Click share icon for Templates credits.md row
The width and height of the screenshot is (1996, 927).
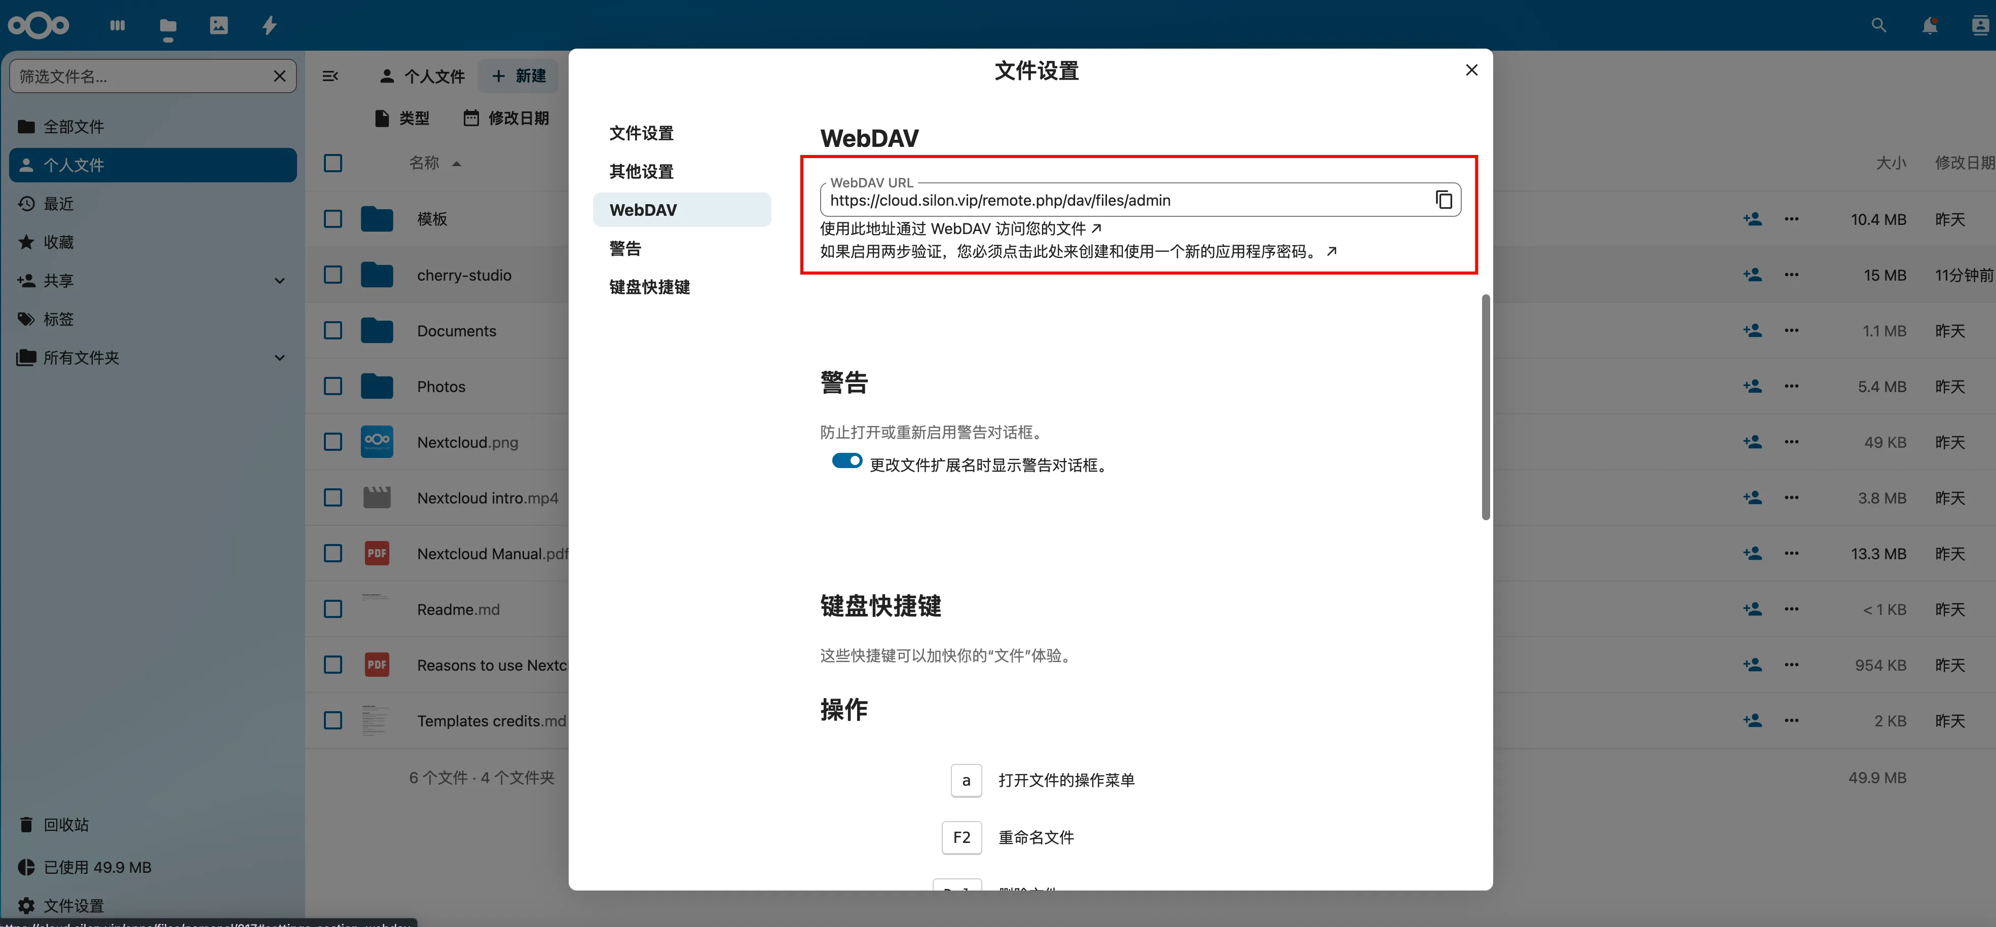[1753, 721]
